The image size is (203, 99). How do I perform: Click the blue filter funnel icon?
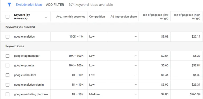(x=9, y=5)
